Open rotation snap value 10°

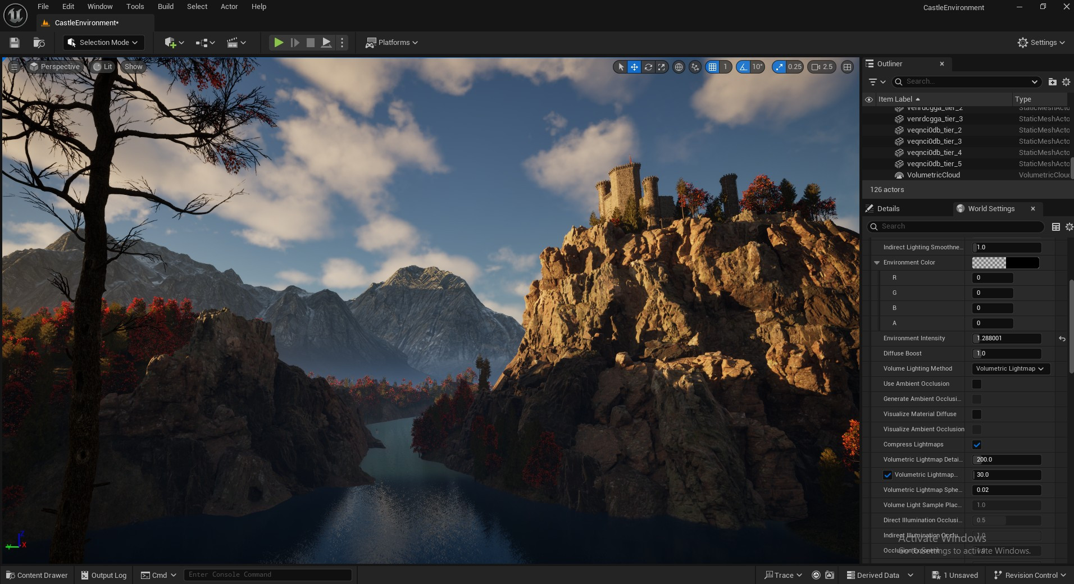click(x=757, y=67)
